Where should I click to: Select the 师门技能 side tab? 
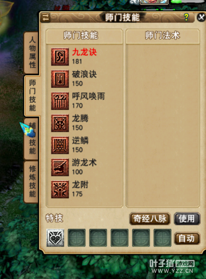tap(32, 96)
